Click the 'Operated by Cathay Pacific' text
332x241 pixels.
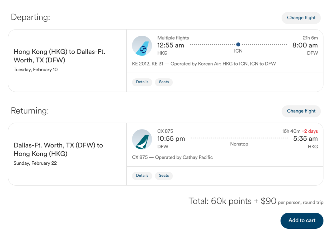tap(184, 157)
